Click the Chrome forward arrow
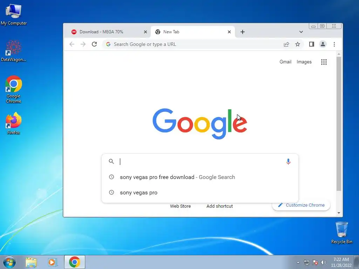This screenshot has height=269, width=359. (x=83, y=44)
